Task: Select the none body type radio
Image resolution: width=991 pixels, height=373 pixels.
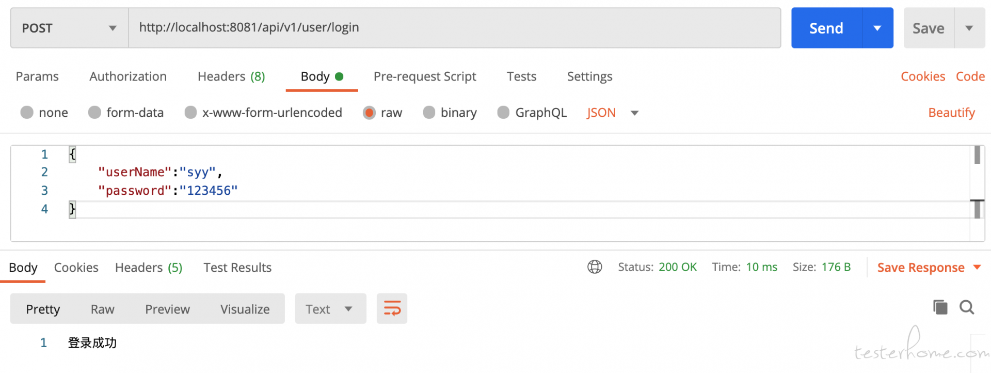Action: click(x=27, y=113)
